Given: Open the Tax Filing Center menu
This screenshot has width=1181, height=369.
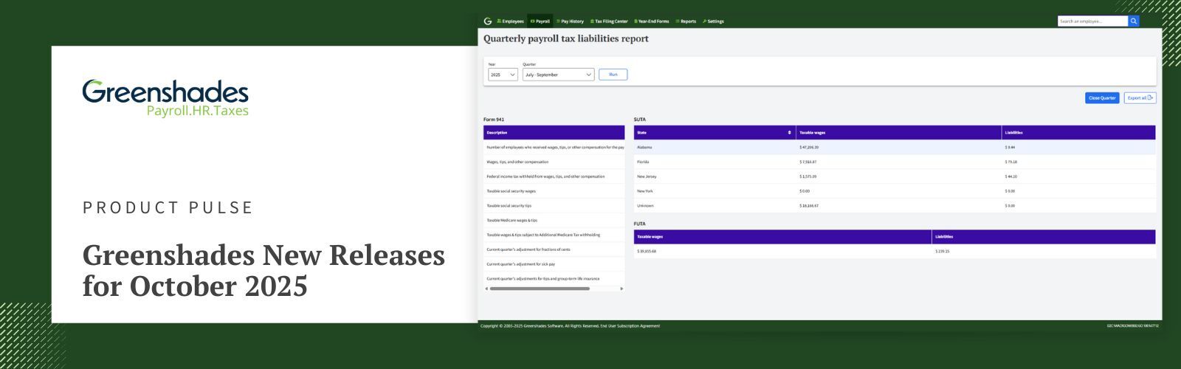Looking at the screenshot, I should point(609,21).
